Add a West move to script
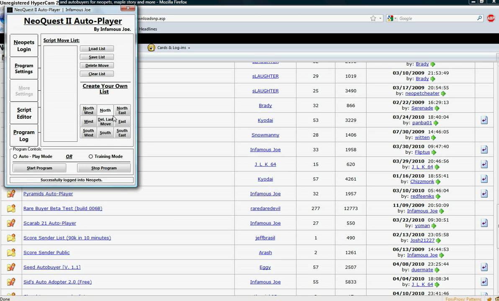 [88, 121]
